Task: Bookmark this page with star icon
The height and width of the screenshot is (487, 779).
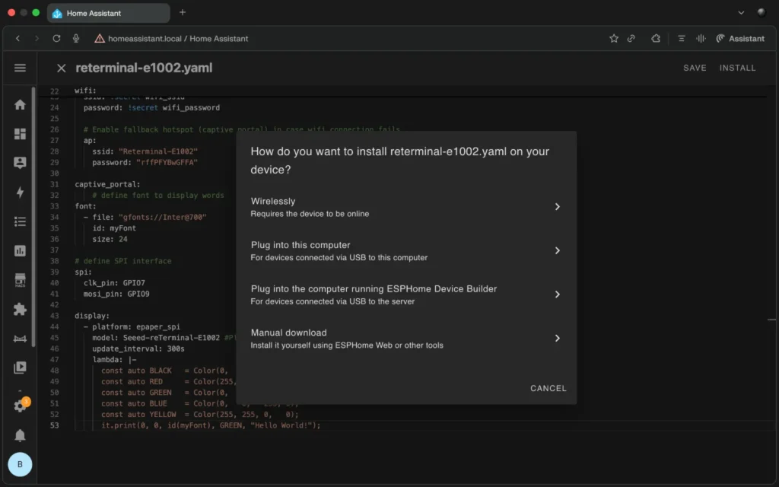Action: [x=614, y=38]
